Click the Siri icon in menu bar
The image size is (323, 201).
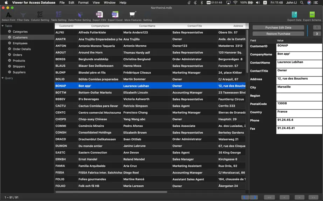click(x=309, y=2)
